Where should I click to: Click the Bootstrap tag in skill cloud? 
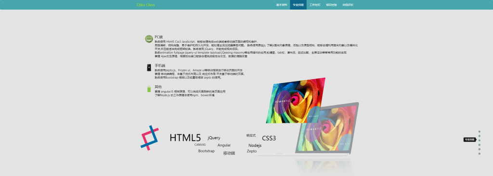coord(206,151)
